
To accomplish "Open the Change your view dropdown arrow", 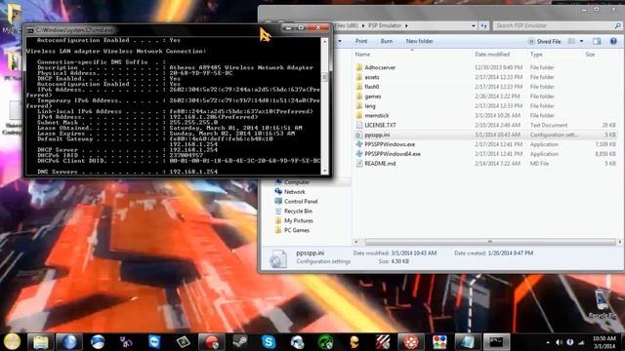I will [x=582, y=41].
